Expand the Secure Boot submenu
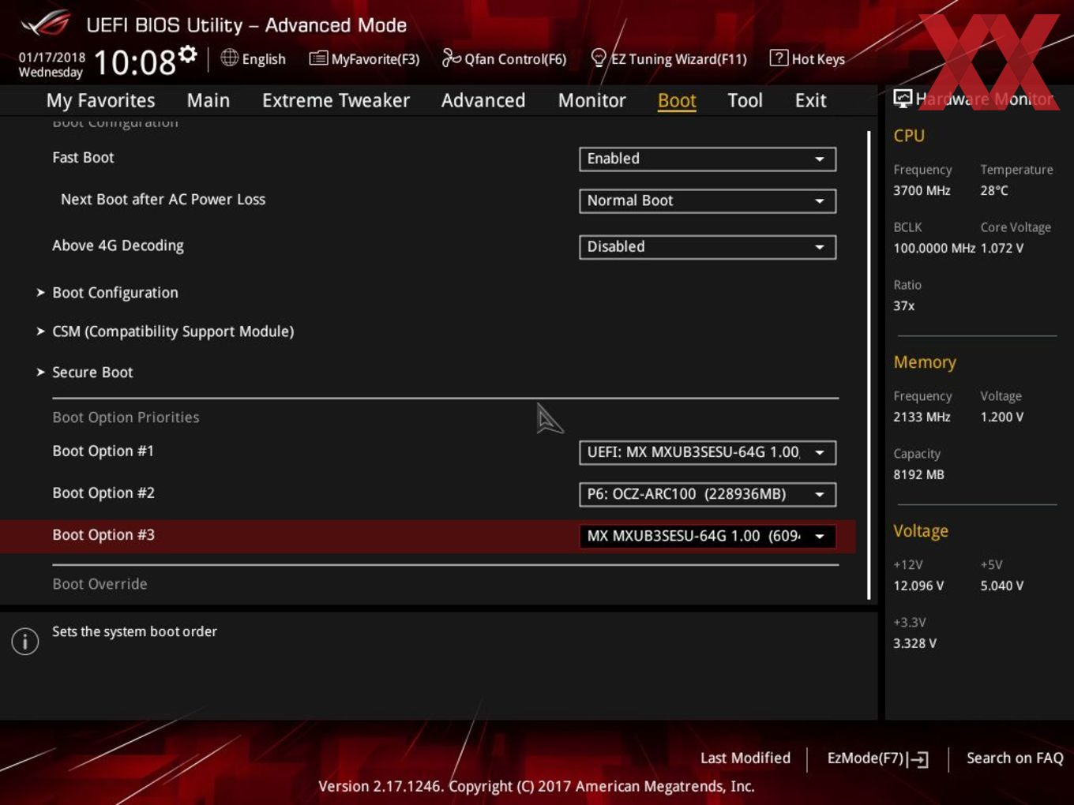 [x=92, y=373]
